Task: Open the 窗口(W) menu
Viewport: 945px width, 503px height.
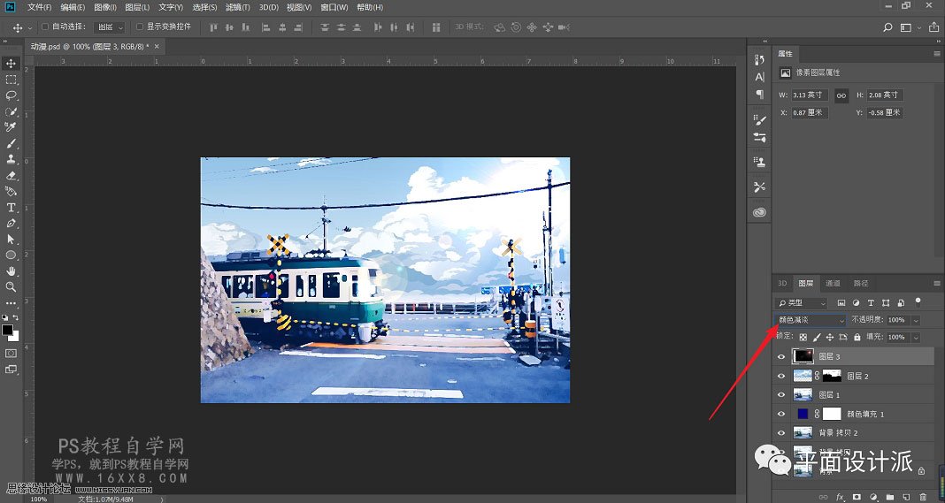Action: 334,7
